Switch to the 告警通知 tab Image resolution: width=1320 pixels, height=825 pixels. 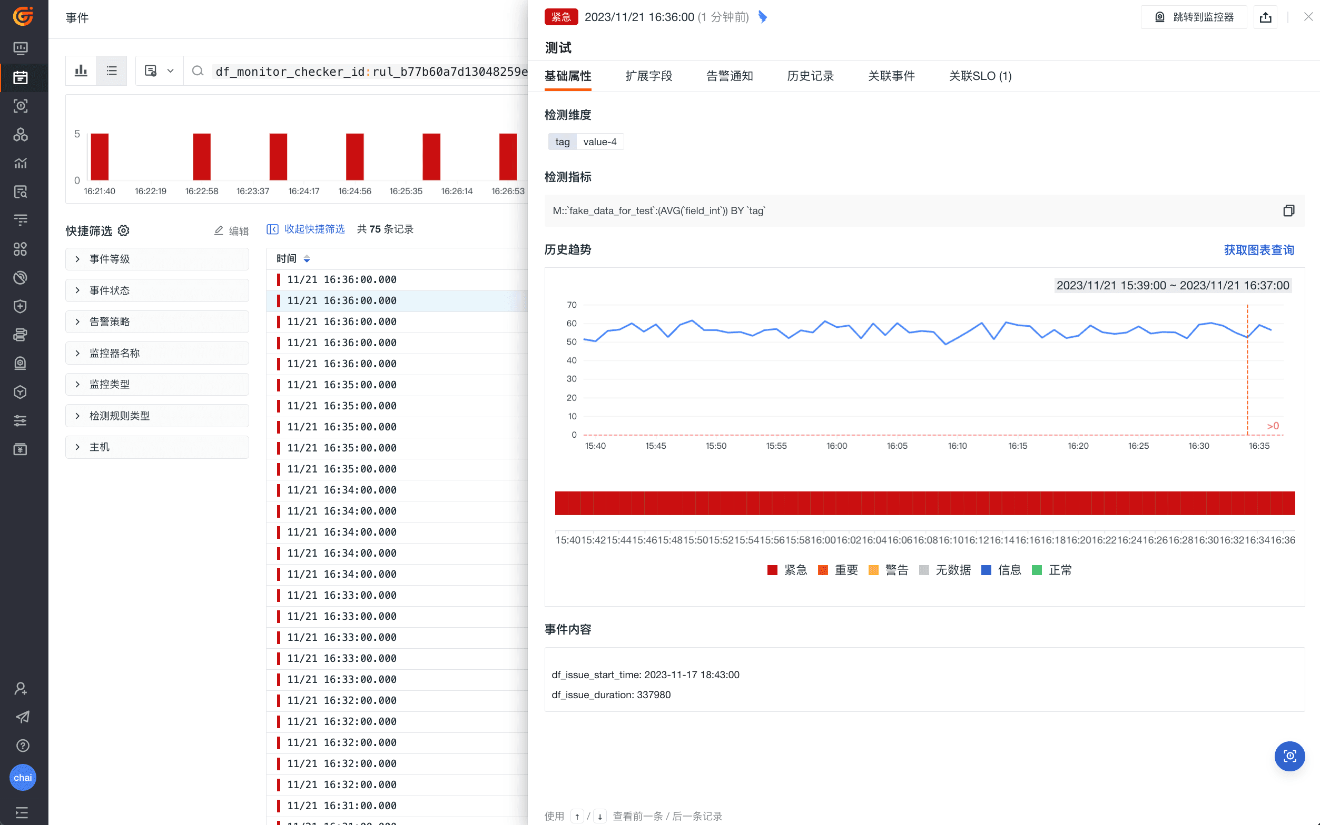coord(729,76)
